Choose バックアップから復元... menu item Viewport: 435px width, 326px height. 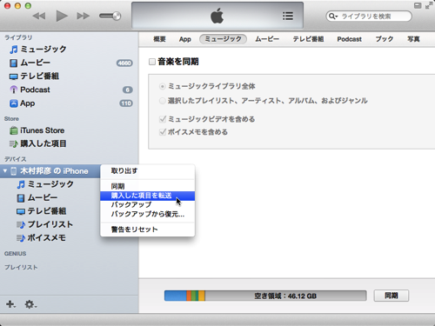click(148, 214)
